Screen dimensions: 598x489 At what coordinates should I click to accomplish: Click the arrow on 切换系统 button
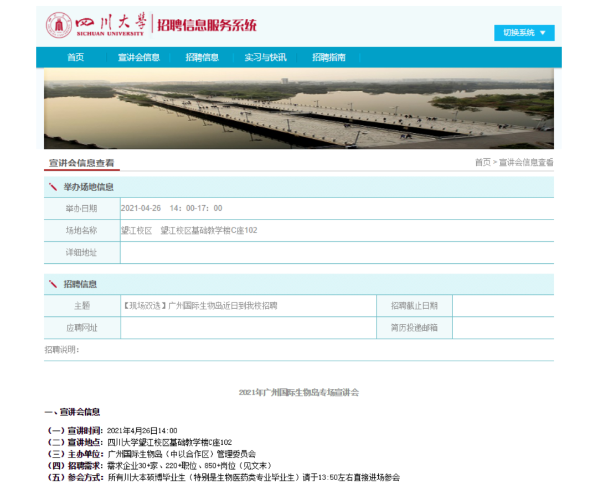click(543, 33)
